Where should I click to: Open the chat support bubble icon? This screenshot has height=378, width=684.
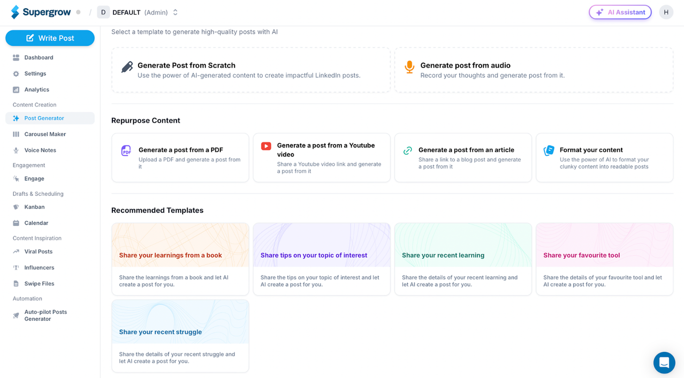(664, 362)
